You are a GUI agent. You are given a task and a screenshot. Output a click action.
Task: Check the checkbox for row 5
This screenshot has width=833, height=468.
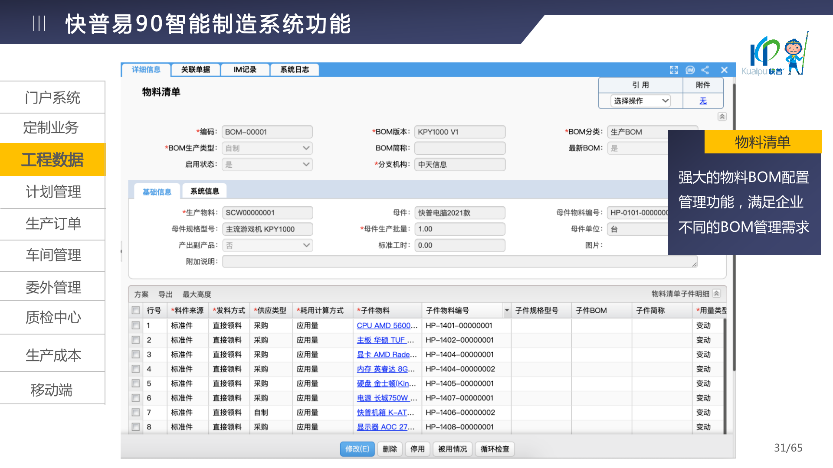click(136, 383)
